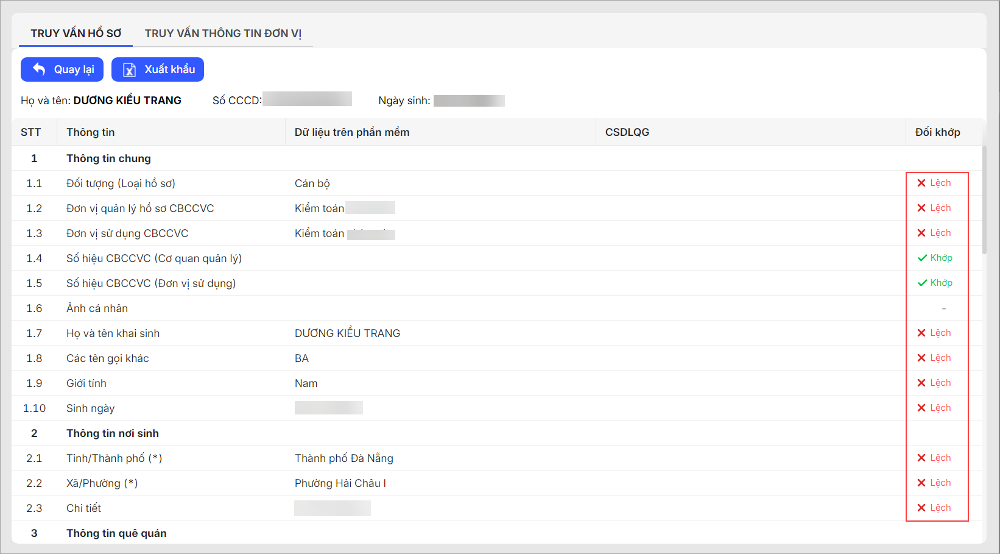Click the vertical scrollbar of the table
Screen dimensions: 1000x554
[984, 201]
